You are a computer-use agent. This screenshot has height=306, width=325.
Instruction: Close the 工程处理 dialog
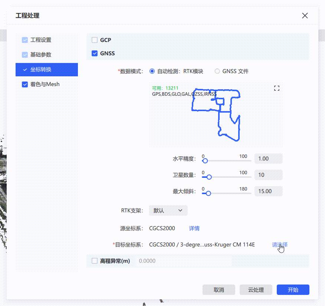[305, 16]
